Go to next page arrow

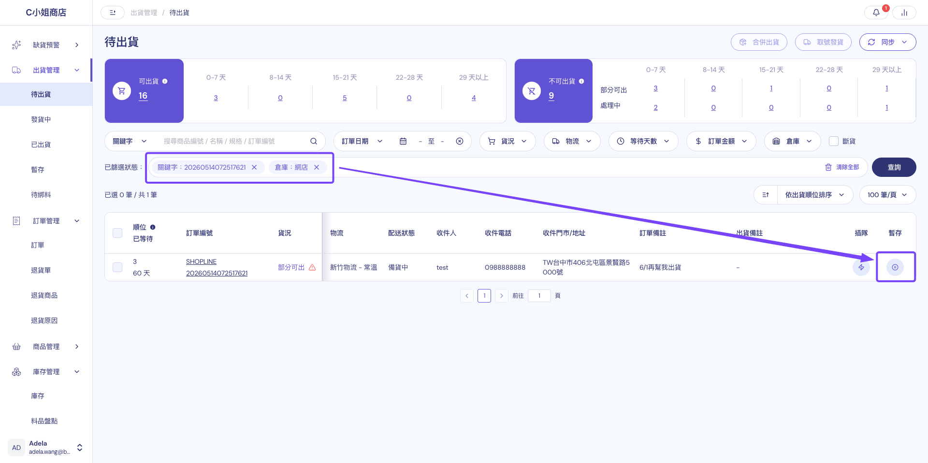[x=502, y=296]
